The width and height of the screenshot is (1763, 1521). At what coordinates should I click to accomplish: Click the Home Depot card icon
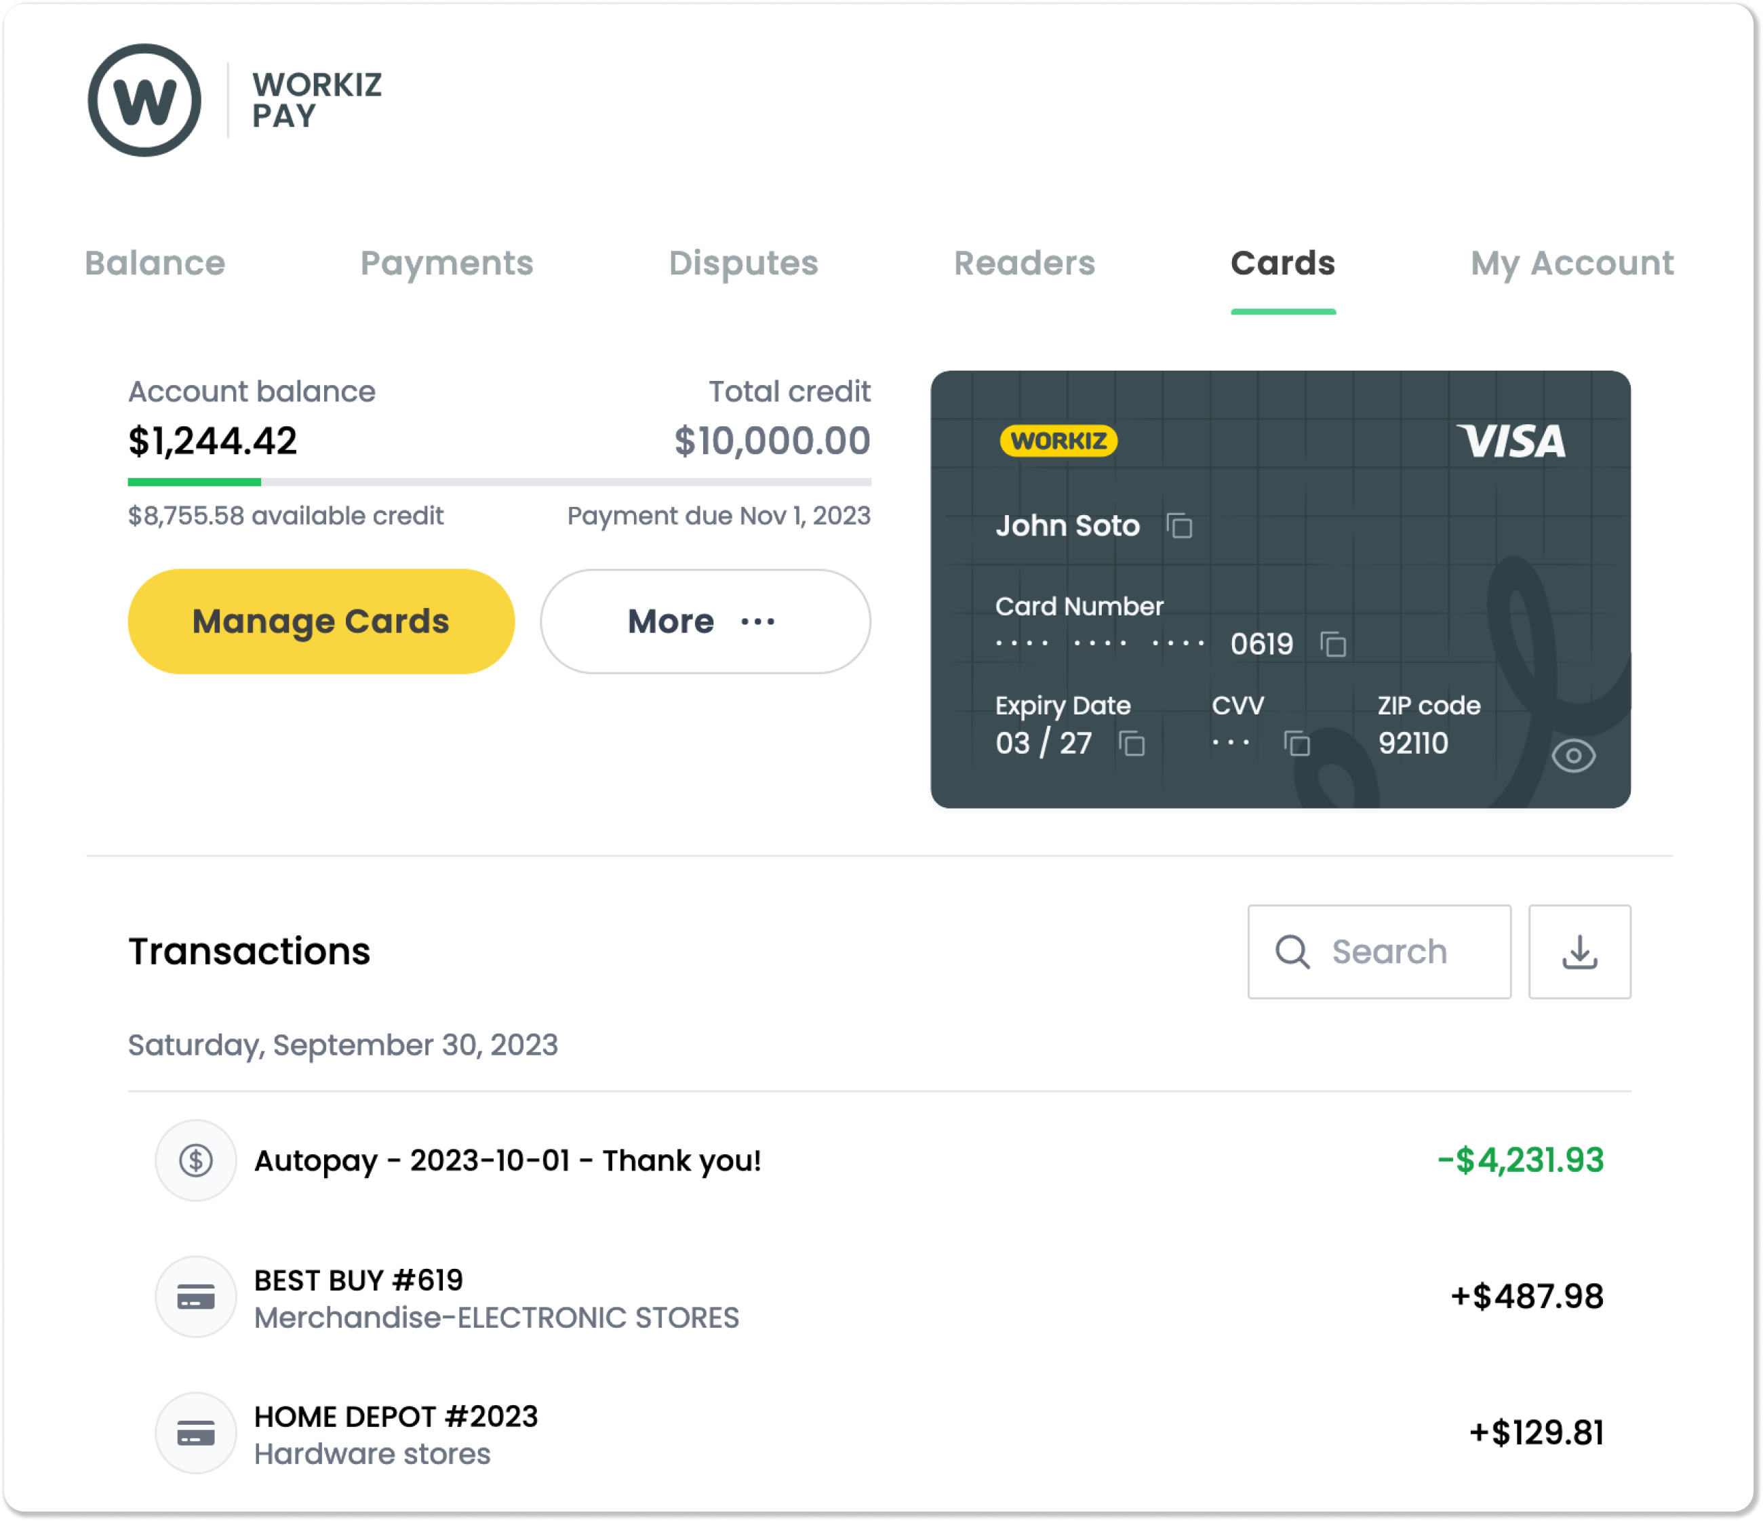(x=196, y=1434)
